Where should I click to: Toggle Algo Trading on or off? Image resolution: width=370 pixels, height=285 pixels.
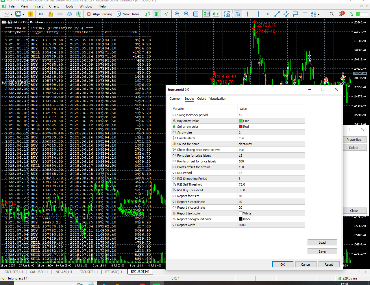(x=100, y=14)
